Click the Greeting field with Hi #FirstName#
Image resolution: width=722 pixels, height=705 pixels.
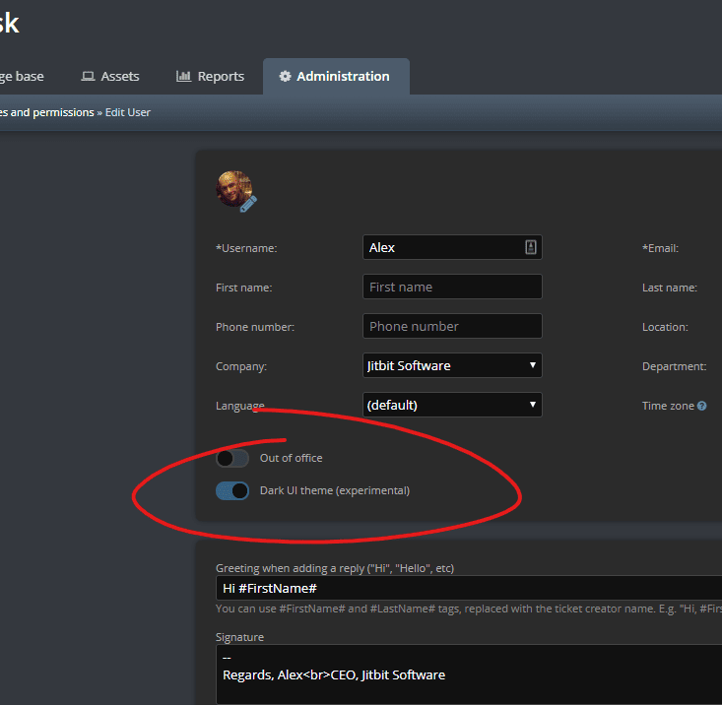(x=469, y=588)
